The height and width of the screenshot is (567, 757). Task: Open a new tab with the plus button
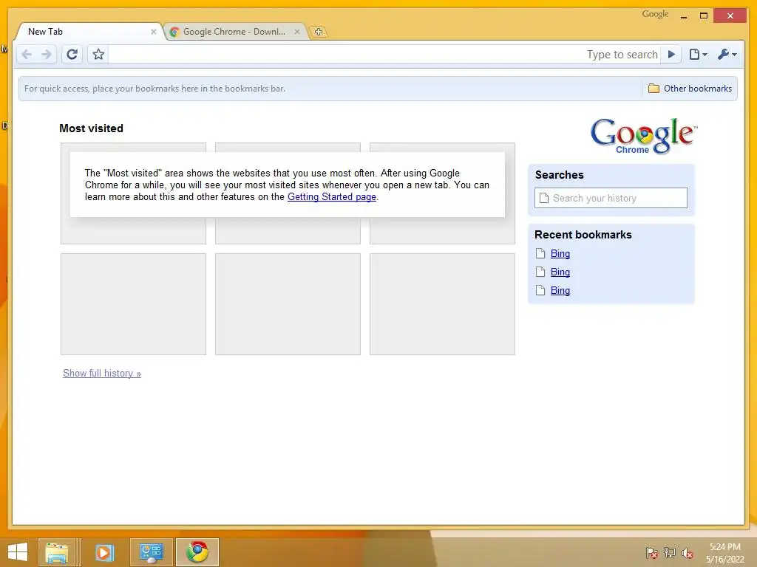tap(318, 32)
